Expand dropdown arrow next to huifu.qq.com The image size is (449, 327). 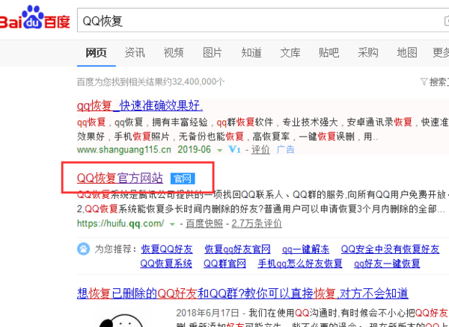[172, 223]
